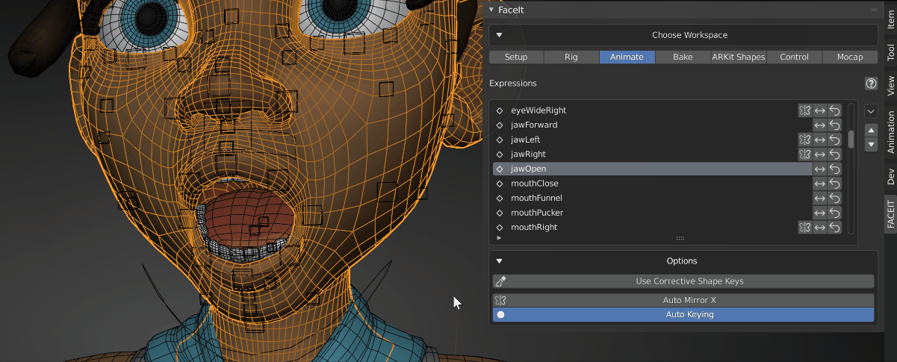This screenshot has height=362, width=897.
Task: Click the mirror butterfly icon for eyeWideRight
Action: click(804, 110)
